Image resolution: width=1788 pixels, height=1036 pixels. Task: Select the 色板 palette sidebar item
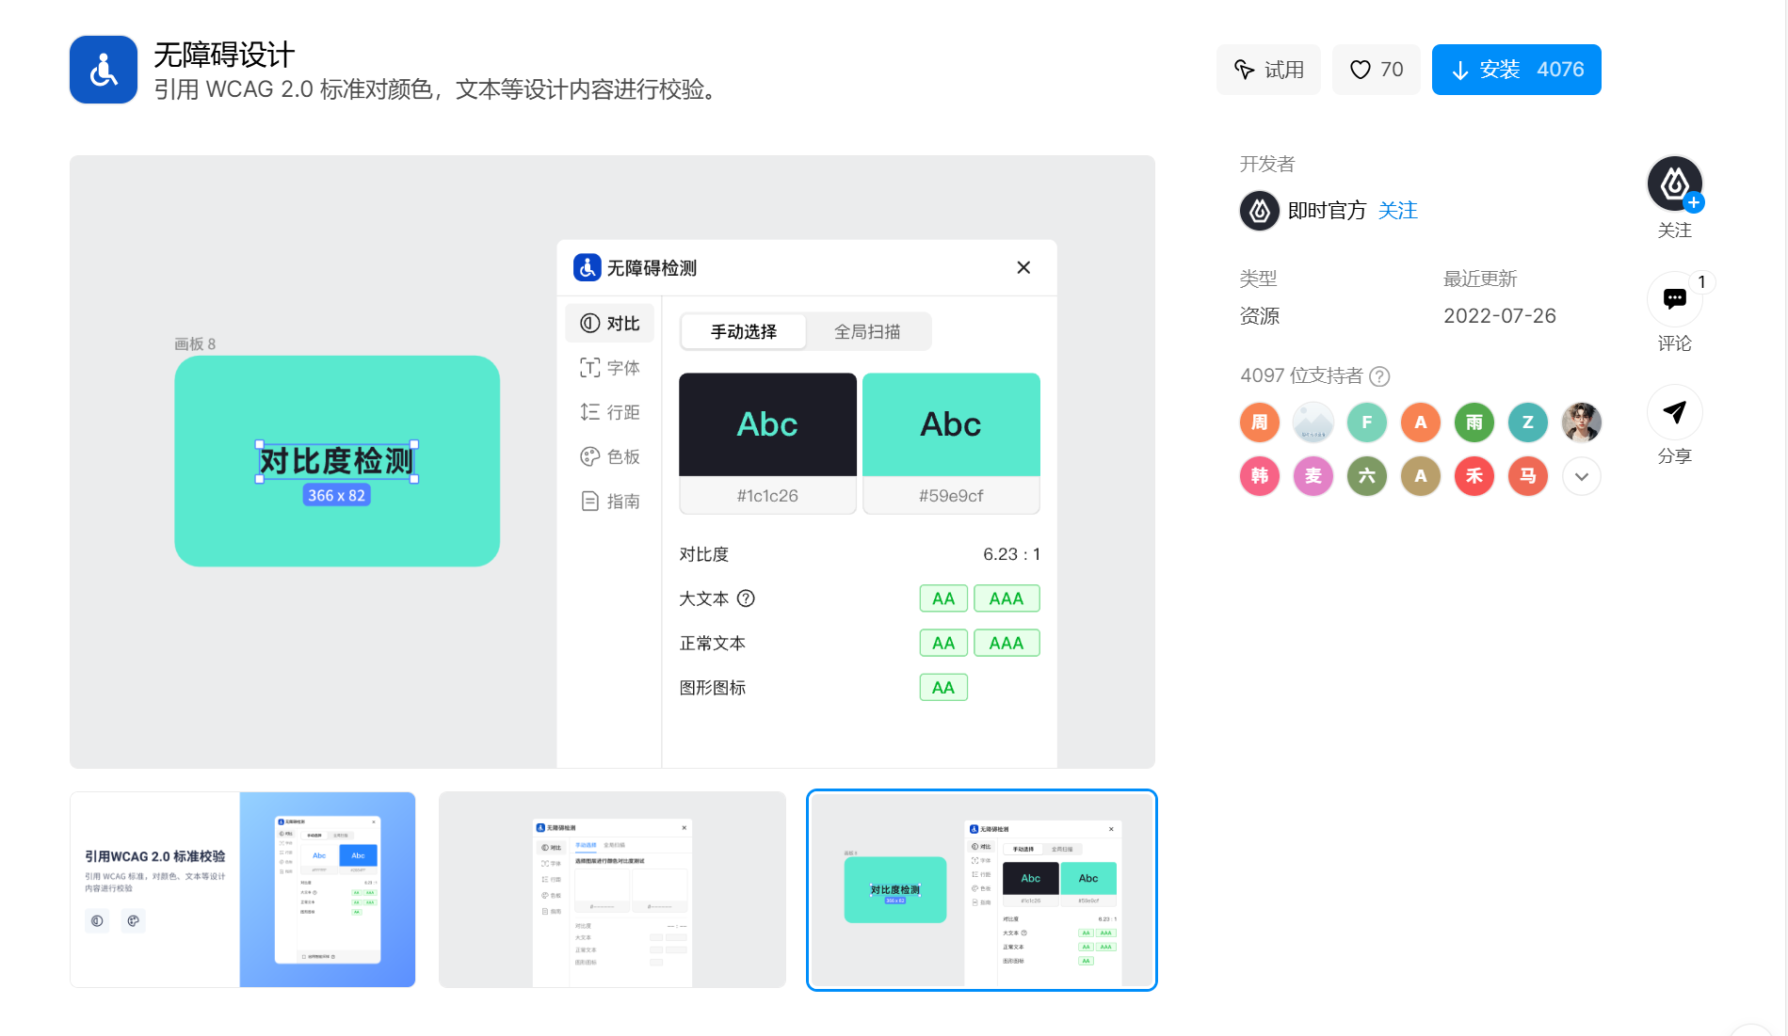610,456
